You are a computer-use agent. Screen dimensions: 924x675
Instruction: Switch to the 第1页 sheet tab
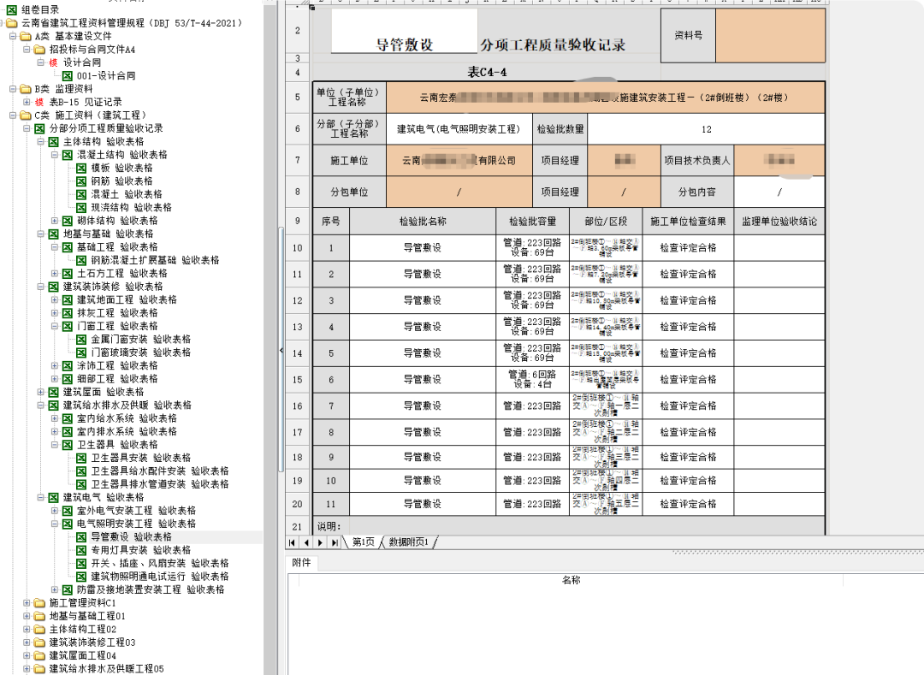point(363,542)
